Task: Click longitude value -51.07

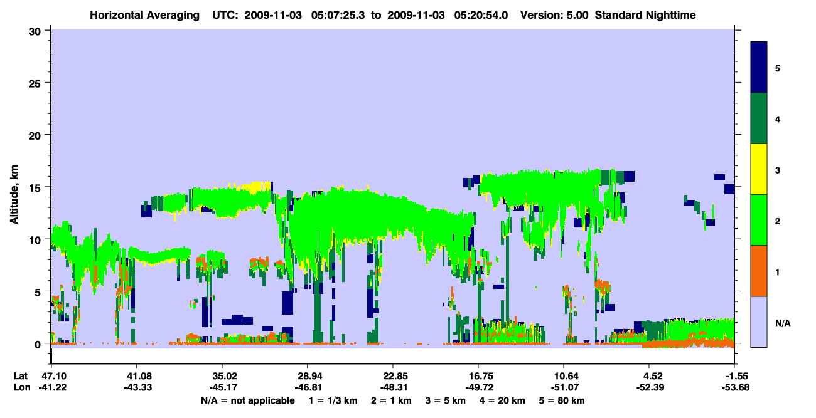Action: tap(564, 387)
